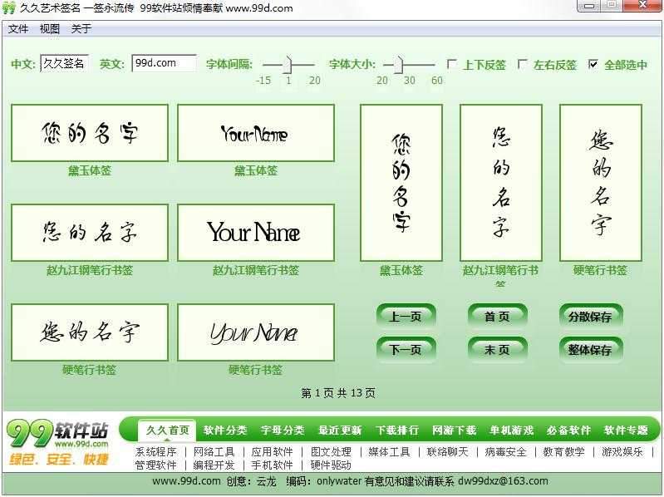Open the 文件 menu
Viewport: 664px width, 497px height.
[18, 29]
